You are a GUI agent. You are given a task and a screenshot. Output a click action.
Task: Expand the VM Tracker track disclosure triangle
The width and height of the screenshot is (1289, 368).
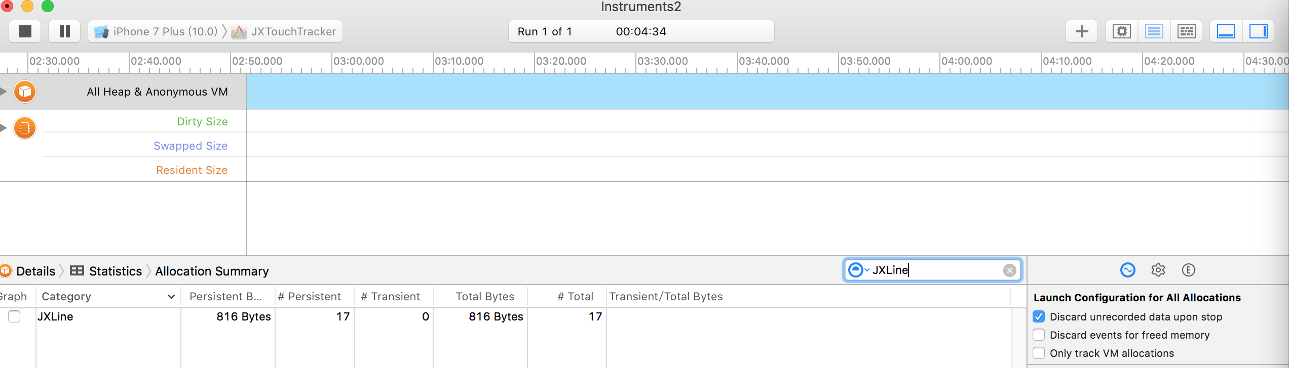pyautogui.click(x=3, y=128)
